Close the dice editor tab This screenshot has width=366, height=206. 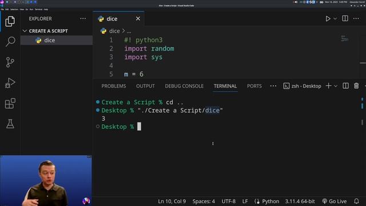(138, 18)
